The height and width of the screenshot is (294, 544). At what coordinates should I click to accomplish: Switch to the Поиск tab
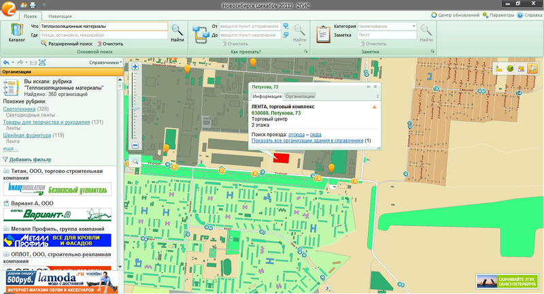[x=30, y=16]
